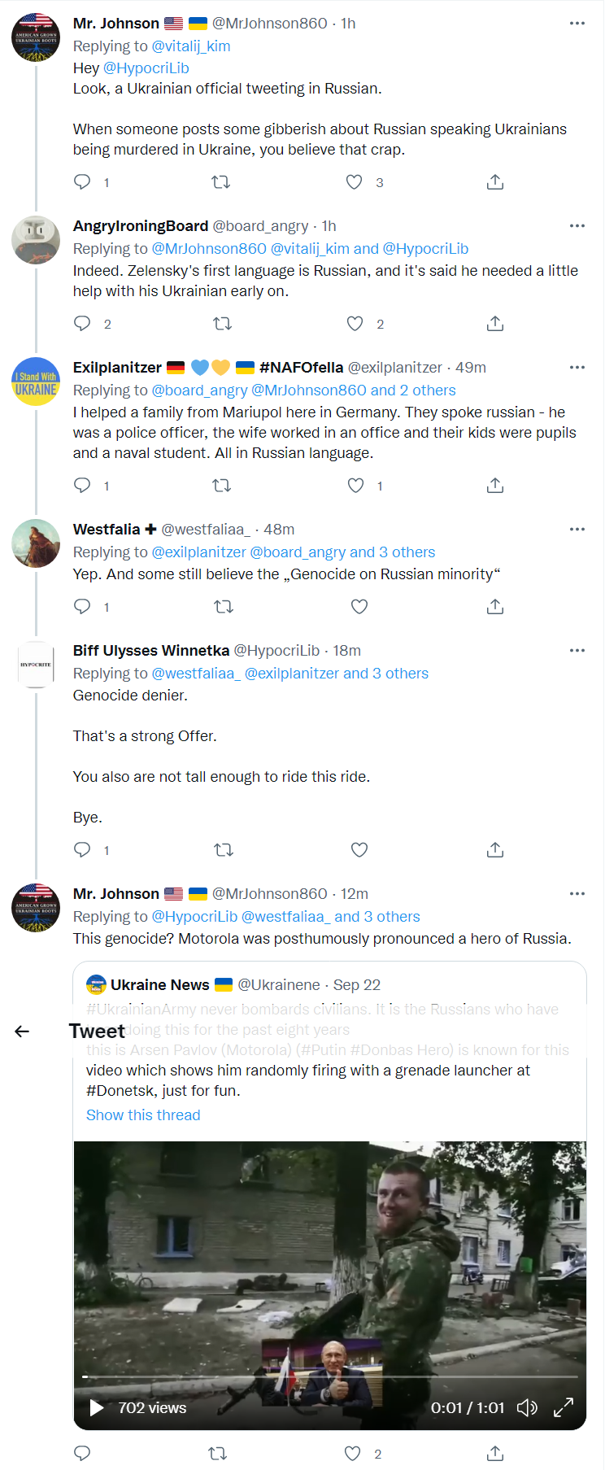
Task: Open the Show this thread link
Action: [x=143, y=1114]
